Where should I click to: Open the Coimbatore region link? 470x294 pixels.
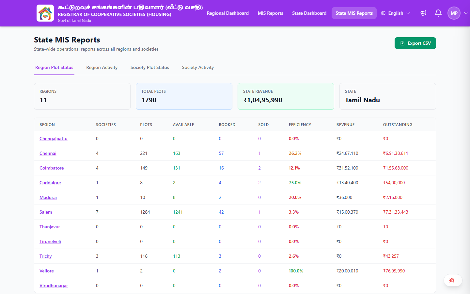point(52,168)
